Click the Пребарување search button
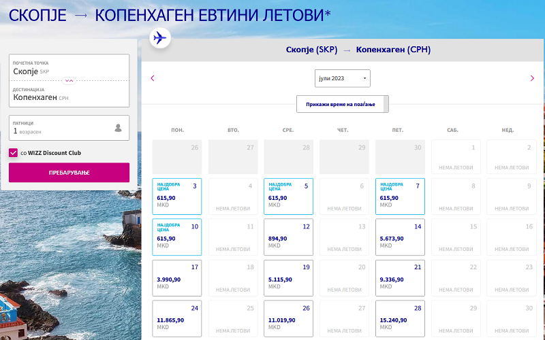 tap(69, 173)
